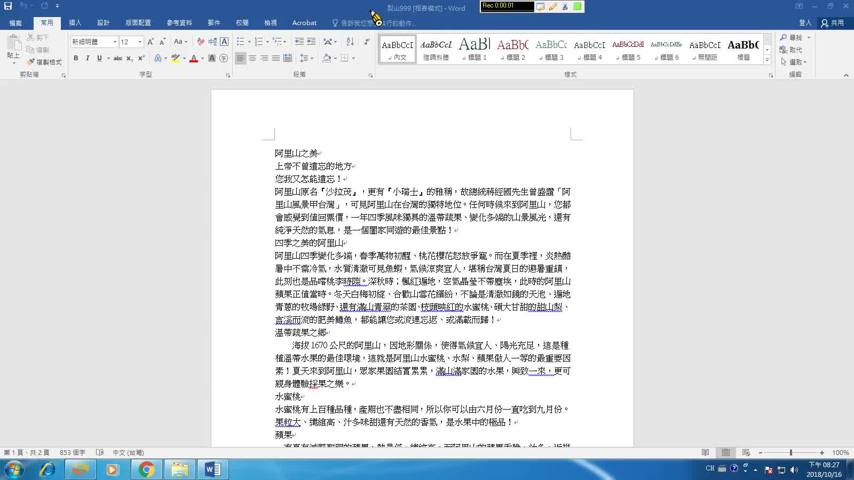Center align the paragraph
Viewport: 854px width, 480px height.
(x=252, y=58)
